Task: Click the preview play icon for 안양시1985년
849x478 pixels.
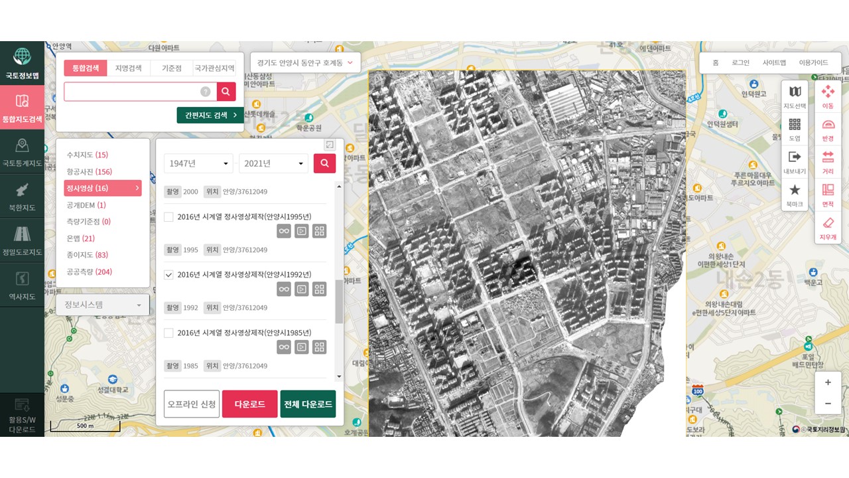Action: click(x=302, y=347)
